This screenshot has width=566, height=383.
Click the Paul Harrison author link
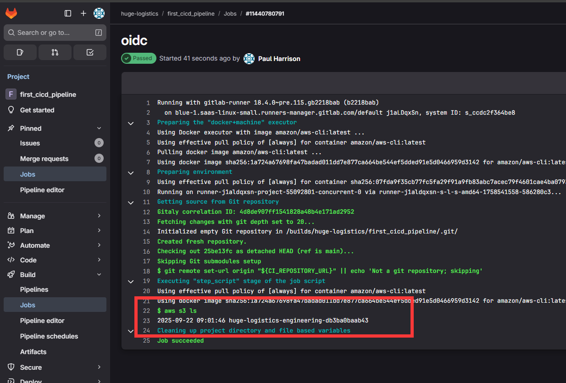coord(279,59)
